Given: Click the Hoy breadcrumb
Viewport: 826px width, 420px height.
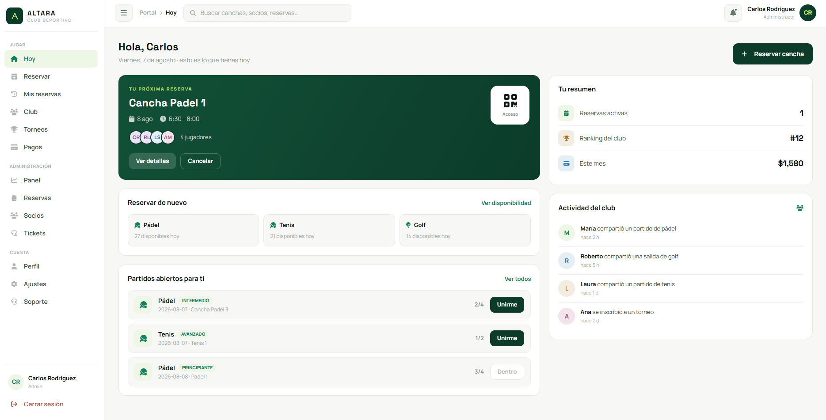Looking at the screenshot, I should [171, 13].
